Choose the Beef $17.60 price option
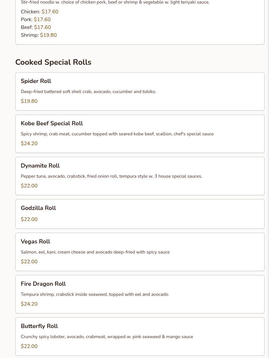275x358 pixels. (36, 27)
